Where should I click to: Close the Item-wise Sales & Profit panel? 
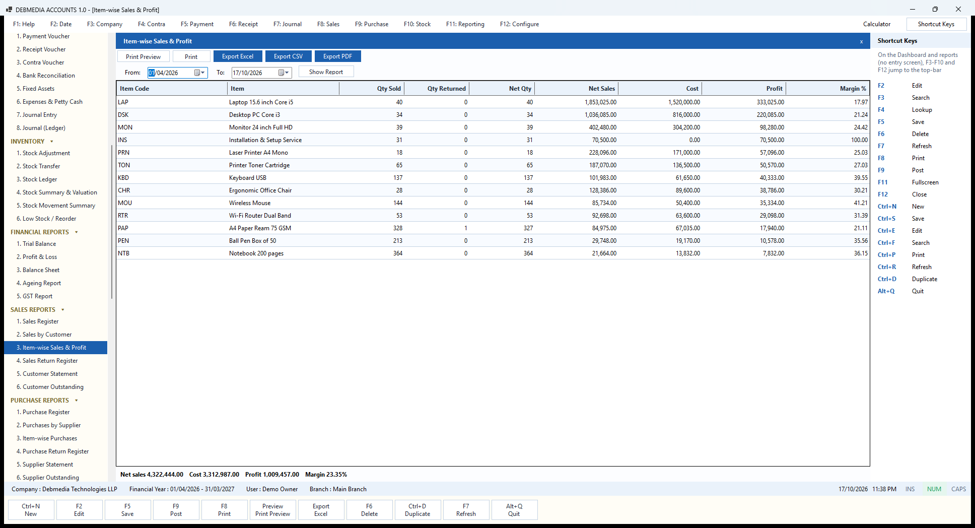tap(861, 41)
